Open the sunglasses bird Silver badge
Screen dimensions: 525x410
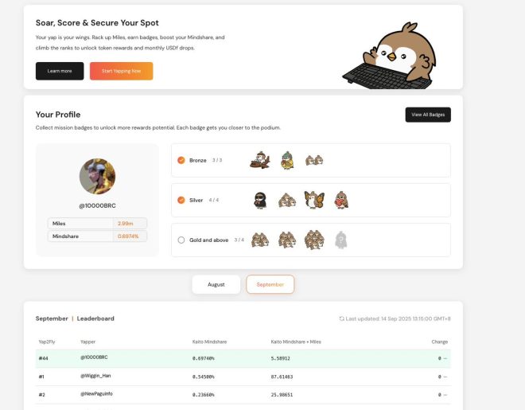[260, 201]
